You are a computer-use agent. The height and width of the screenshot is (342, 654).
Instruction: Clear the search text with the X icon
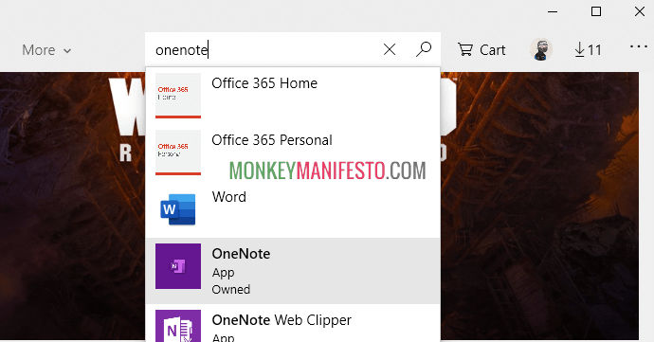(x=390, y=49)
